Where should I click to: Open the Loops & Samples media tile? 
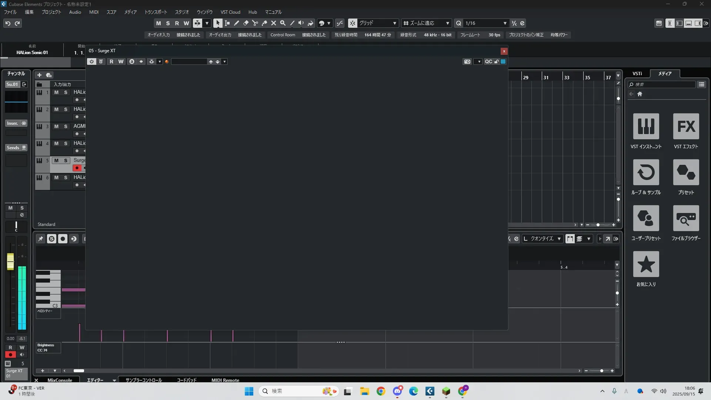point(646,172)
